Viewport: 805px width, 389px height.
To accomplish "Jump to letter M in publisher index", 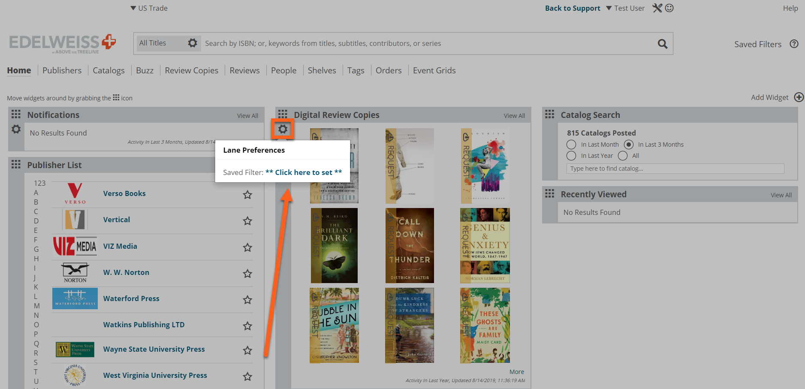I will [x=37, y=306].
